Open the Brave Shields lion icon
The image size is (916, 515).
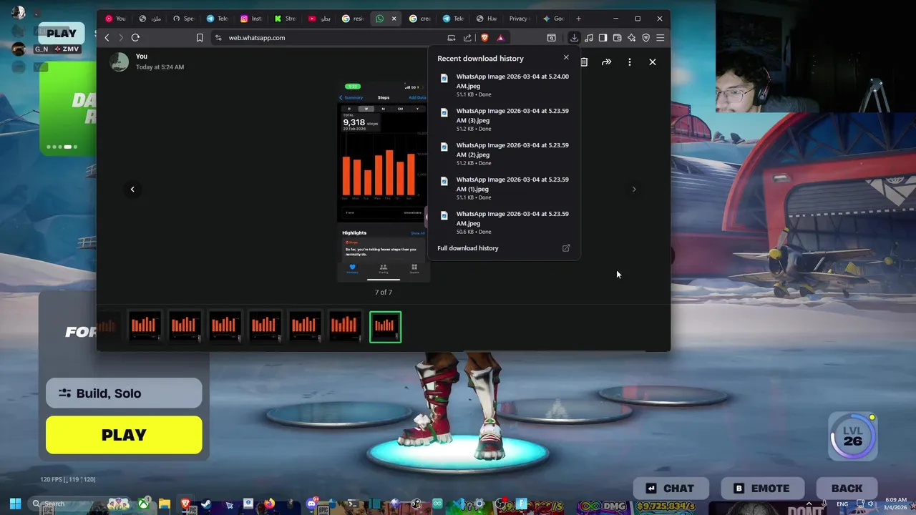click(x=484, y=38)
